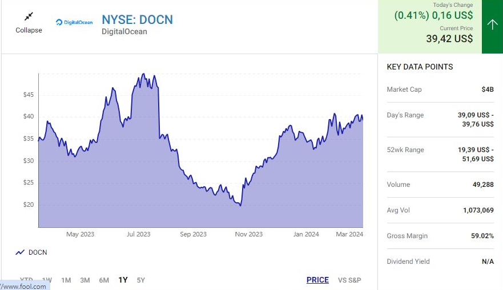The image size is (503, 290).
Task: Switch to the PRICE chart view
Action: point(317,280)
